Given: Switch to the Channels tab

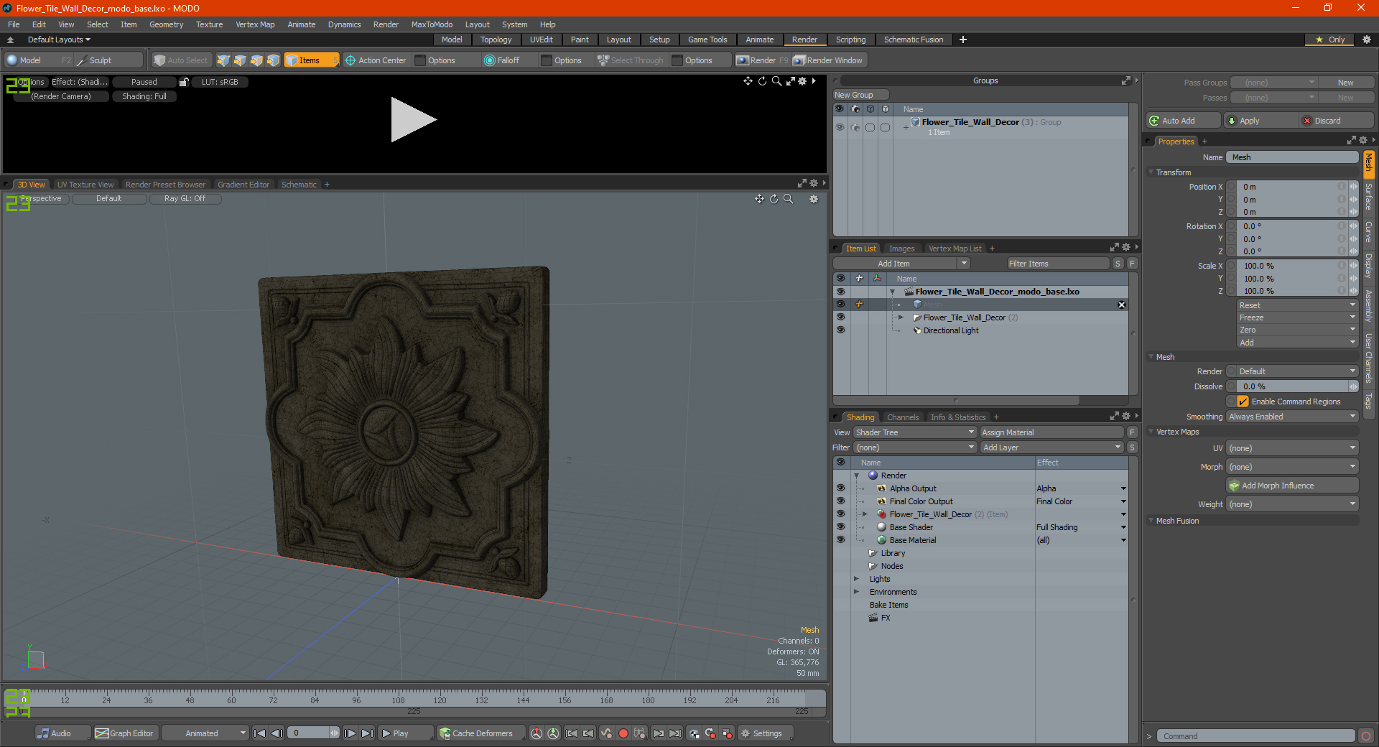Looking at the screenshot, I should point(903,417).
